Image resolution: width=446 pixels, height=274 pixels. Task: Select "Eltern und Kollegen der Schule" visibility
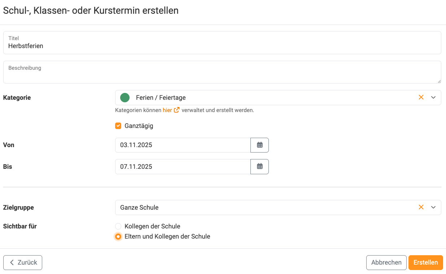point(118,236)
